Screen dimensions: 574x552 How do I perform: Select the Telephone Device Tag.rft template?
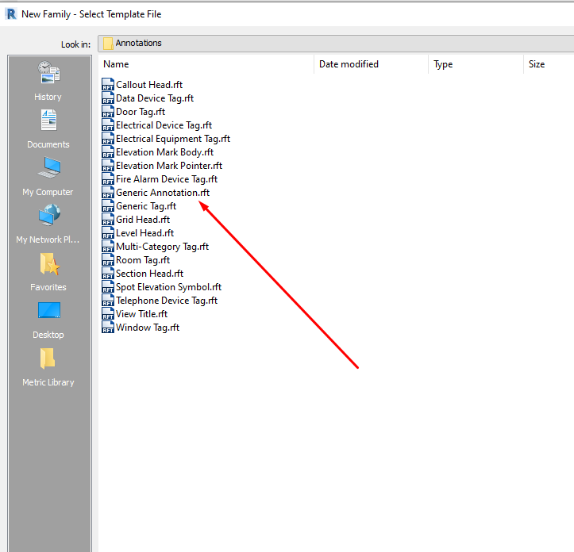click(167, 301)
